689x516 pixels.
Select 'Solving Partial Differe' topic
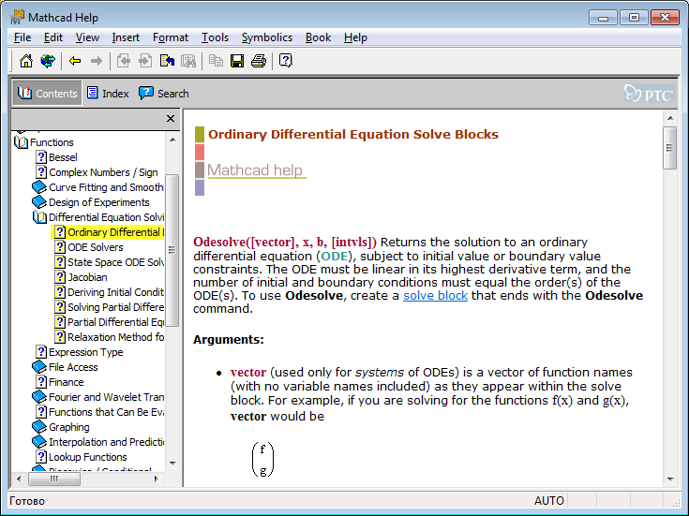[x=115, y=307]
